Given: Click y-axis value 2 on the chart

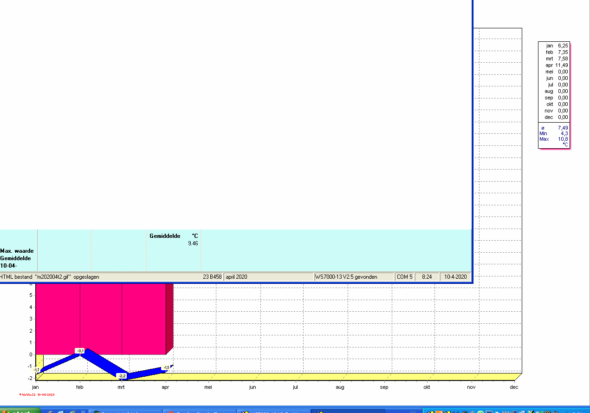Looking at the screenshot, I should point(31,331).
